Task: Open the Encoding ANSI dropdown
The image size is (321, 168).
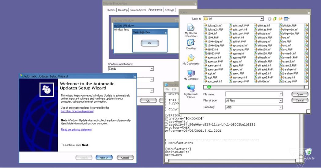Action: [281, 107]
